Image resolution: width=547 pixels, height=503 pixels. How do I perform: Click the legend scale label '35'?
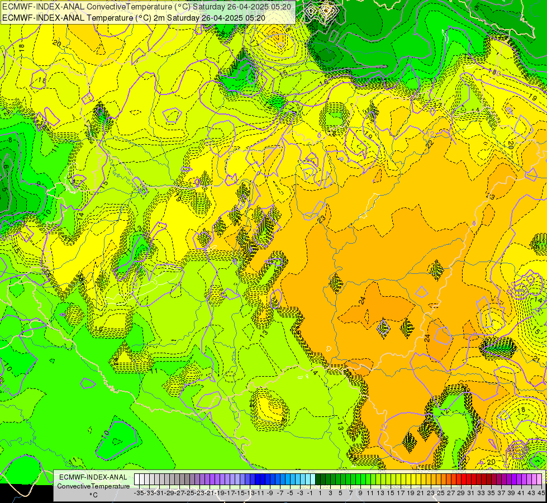[x=491, y=493]
